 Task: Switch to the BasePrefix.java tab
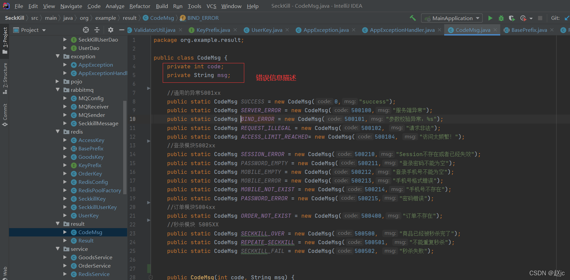click(529, 30)
